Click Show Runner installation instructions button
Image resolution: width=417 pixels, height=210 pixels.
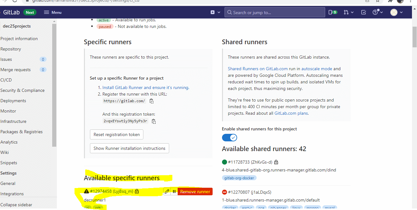click(130, 148)
